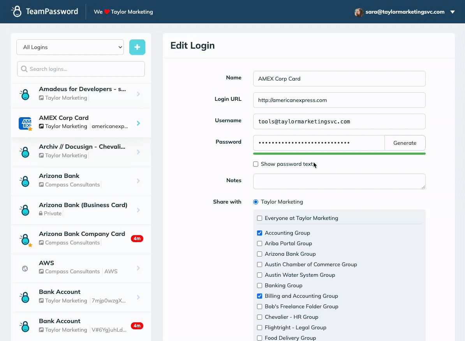
Task: Click the AWS globe icon
Action: tap(25, 268)
